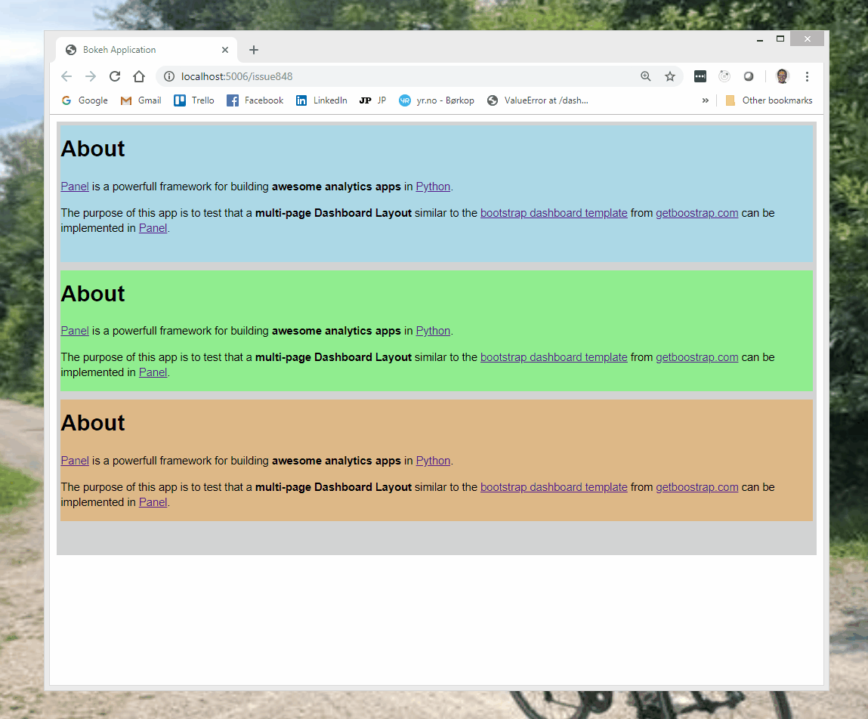Image resolution: width=868 pixels, height=719 pixels.
Task: Open a new browser tab
Action: [254, 50]
